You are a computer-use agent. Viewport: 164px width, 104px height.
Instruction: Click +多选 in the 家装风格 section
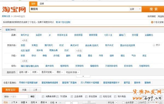pyautogui.click(x=79, y=51)
